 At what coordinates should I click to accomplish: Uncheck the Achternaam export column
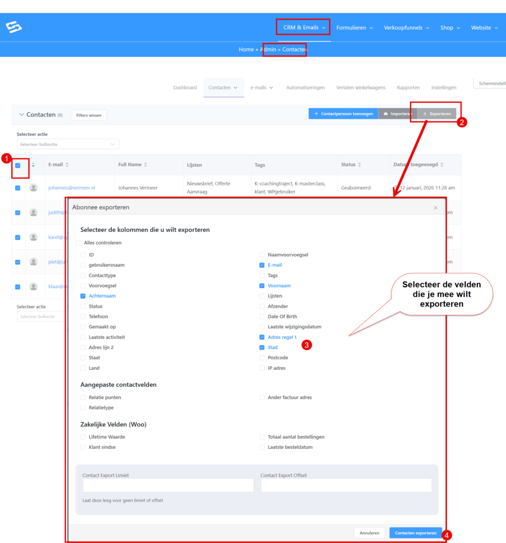pos(83,296)
